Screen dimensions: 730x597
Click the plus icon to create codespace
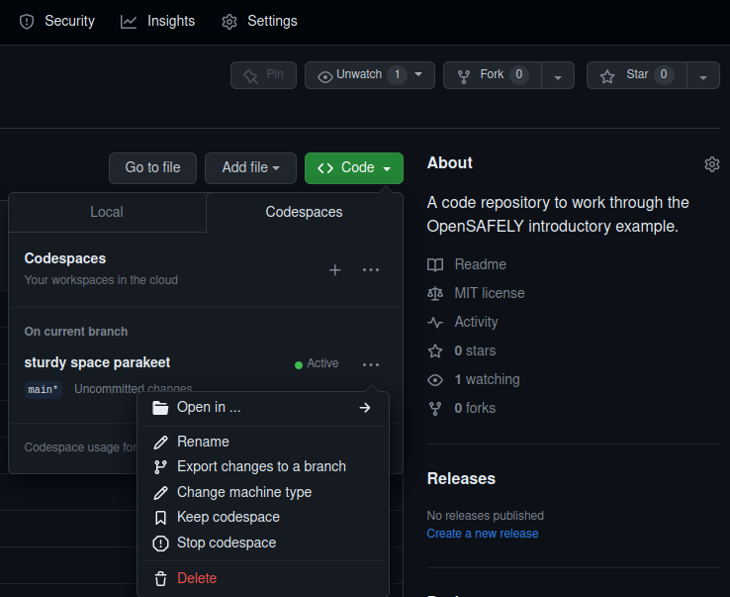(x=334, y=269)
